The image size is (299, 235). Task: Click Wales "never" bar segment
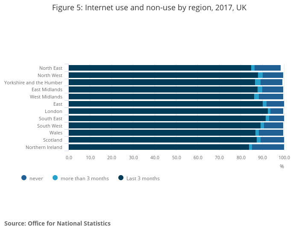(x=271, y=133)
